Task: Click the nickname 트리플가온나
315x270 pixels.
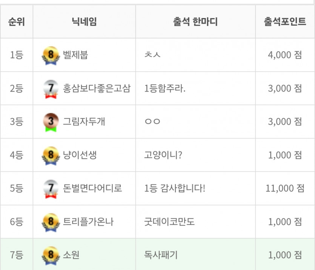Action: coord(88,222)
